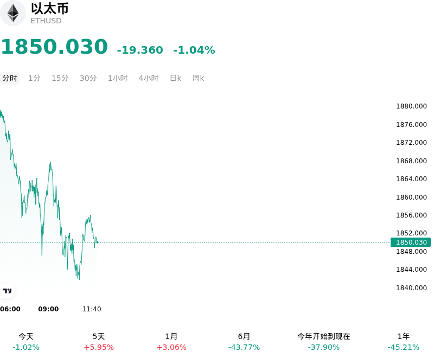434x358 pixels.
Task: Select the 6月 performance range
Action: 244,342
